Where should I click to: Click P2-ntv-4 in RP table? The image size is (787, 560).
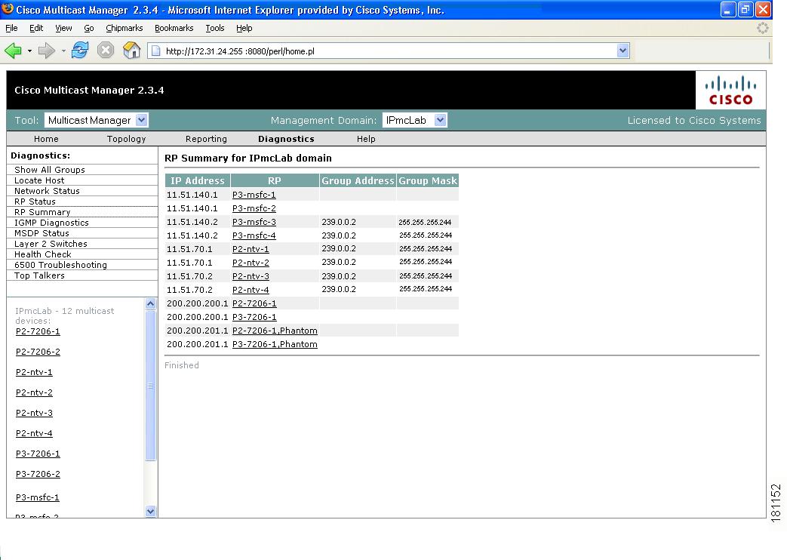tap(251, 289)
